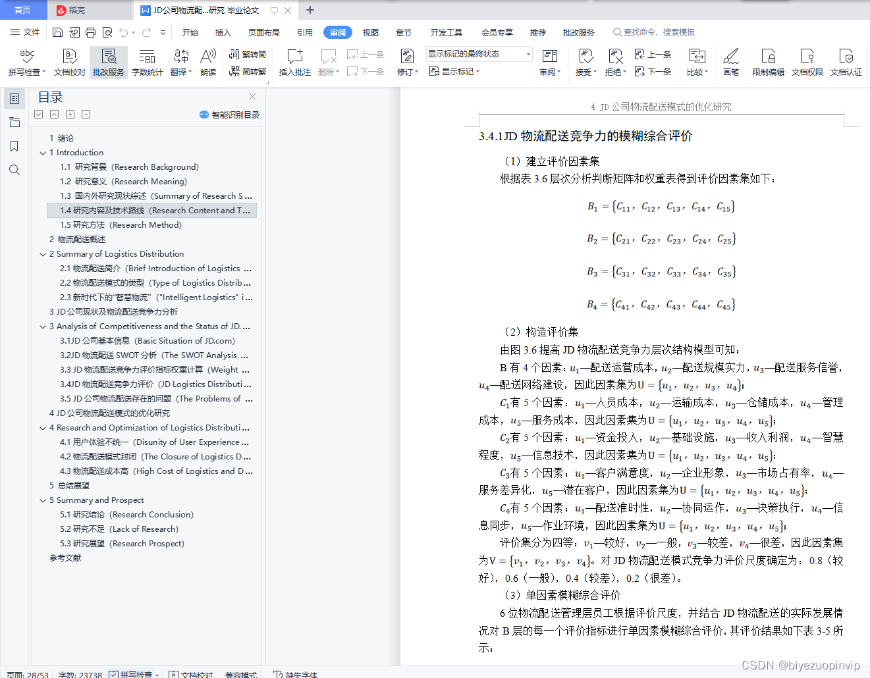
Task: Select 1.2 研究意义 outline entry
Action: click(124, 182)
